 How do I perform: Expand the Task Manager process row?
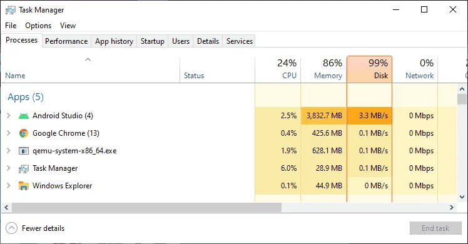9,168
